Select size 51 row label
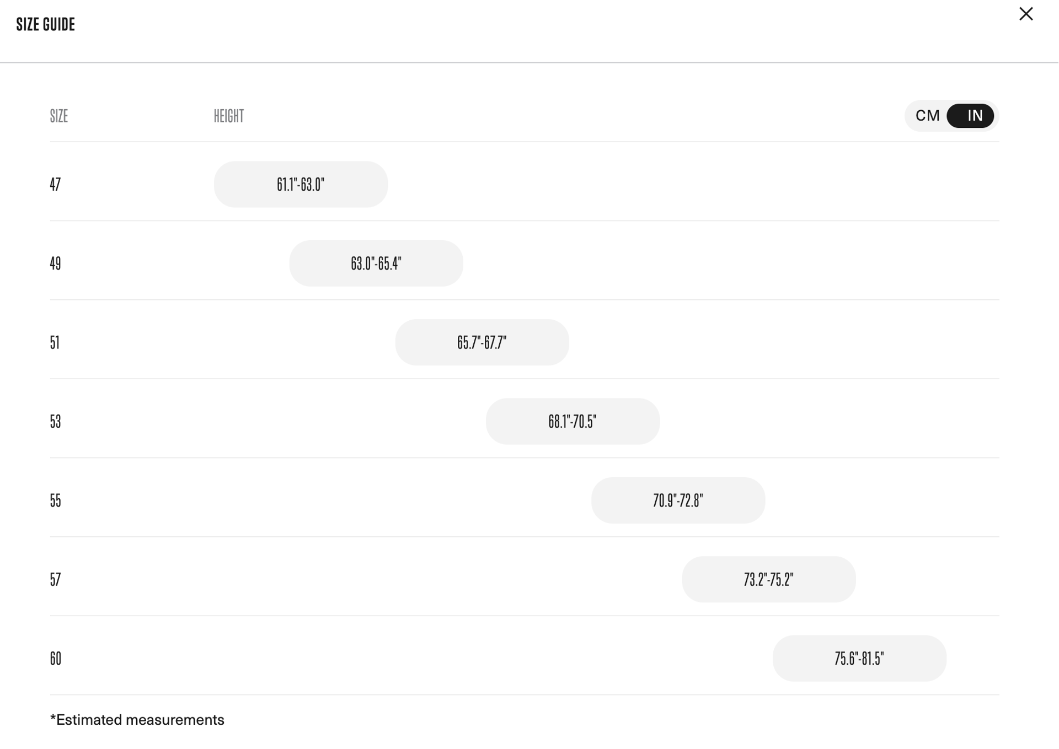 pyautogui.click(x=55, y=342)
